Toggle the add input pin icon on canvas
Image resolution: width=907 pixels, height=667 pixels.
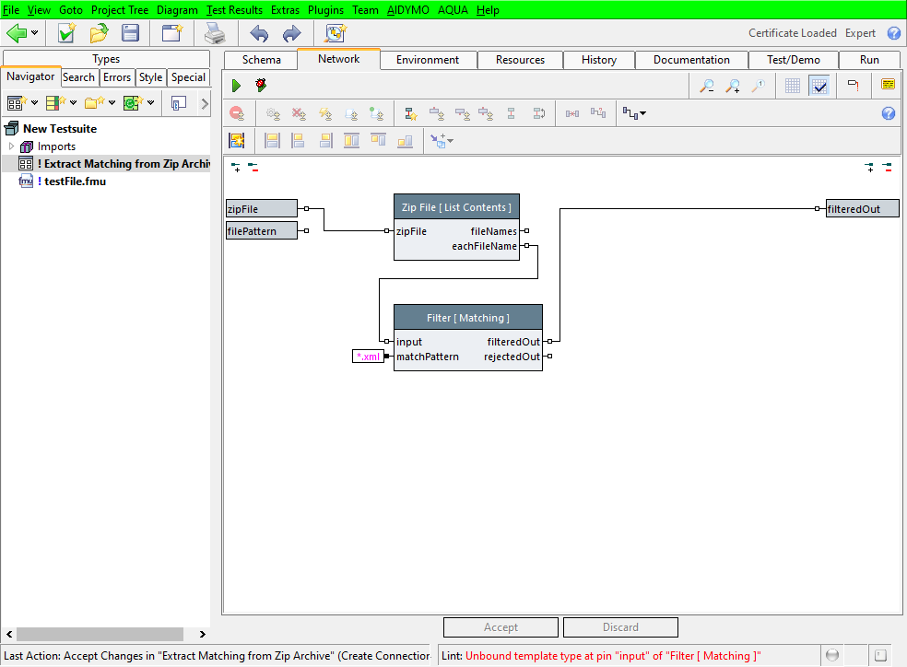click(236, 167)
